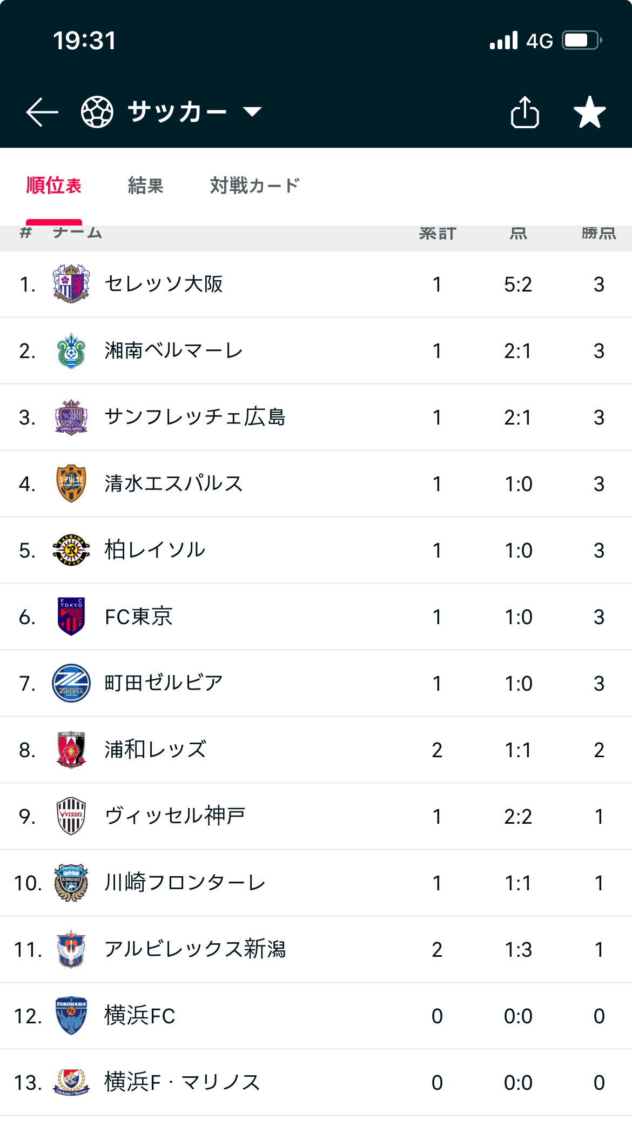This screenshot has height=1125, width=632.
Task: Tap the FC東京 team crest
Action: [x=71, y=617]
